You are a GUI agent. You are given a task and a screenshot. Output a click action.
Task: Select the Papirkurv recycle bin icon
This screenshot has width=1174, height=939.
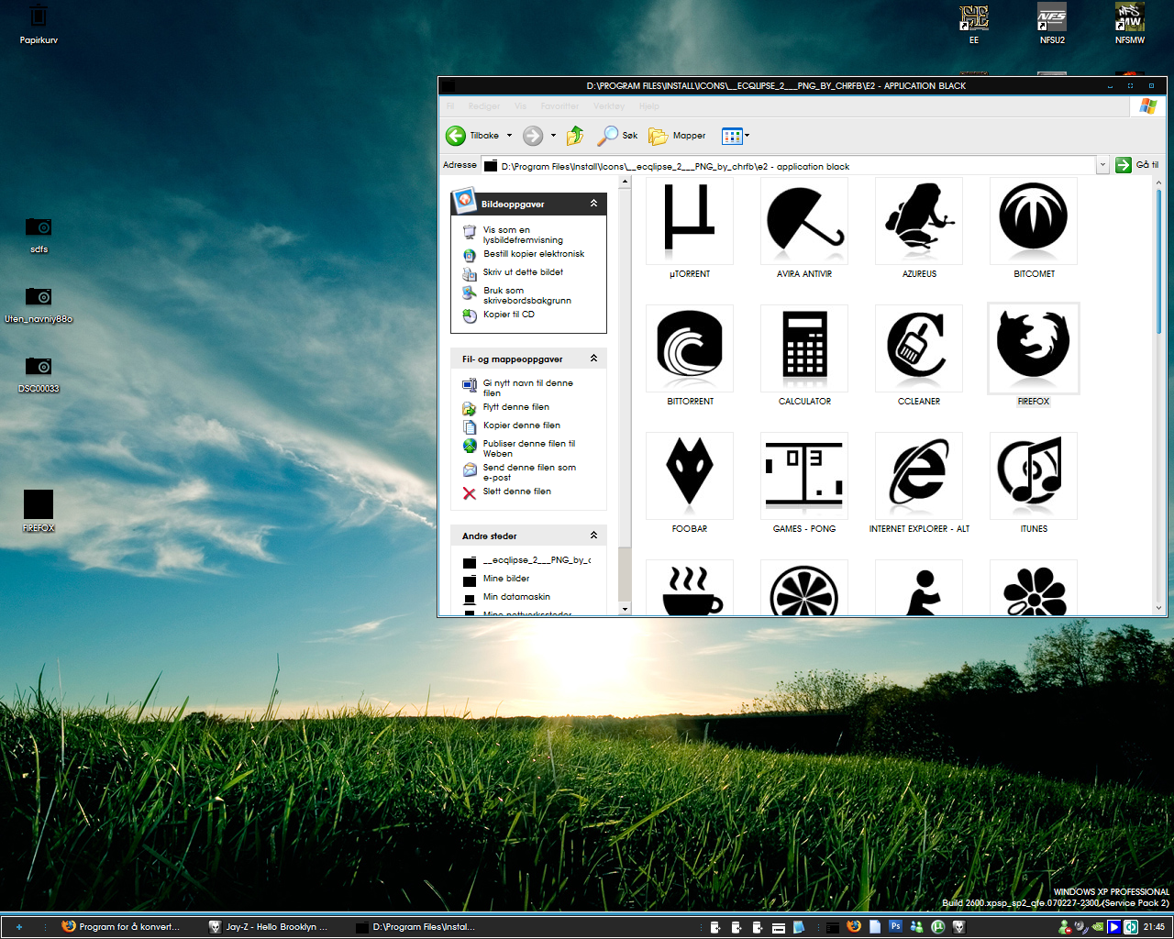coord(39,24)
